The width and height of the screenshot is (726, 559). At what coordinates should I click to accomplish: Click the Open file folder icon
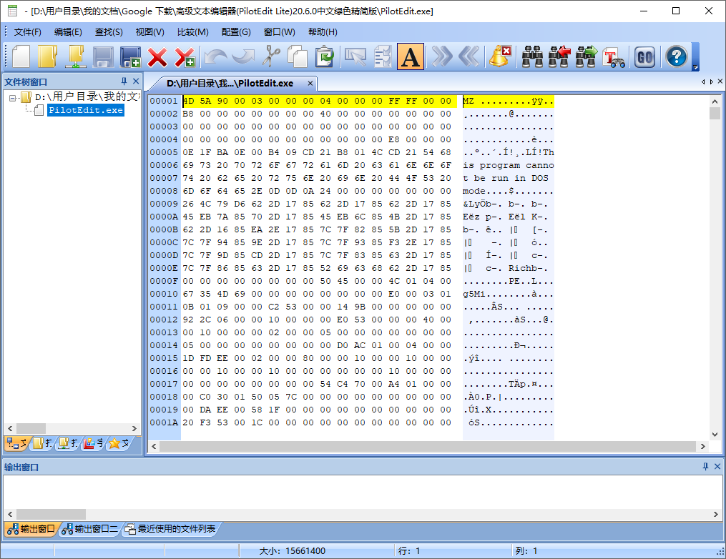coord(47,56)
